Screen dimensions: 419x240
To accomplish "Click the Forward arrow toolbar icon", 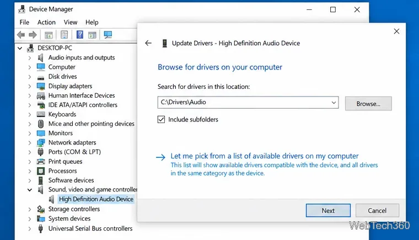I will (33, 35).
